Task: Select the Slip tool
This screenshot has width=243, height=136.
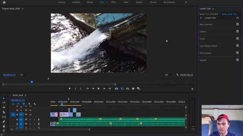Action: tap(4, 117)
